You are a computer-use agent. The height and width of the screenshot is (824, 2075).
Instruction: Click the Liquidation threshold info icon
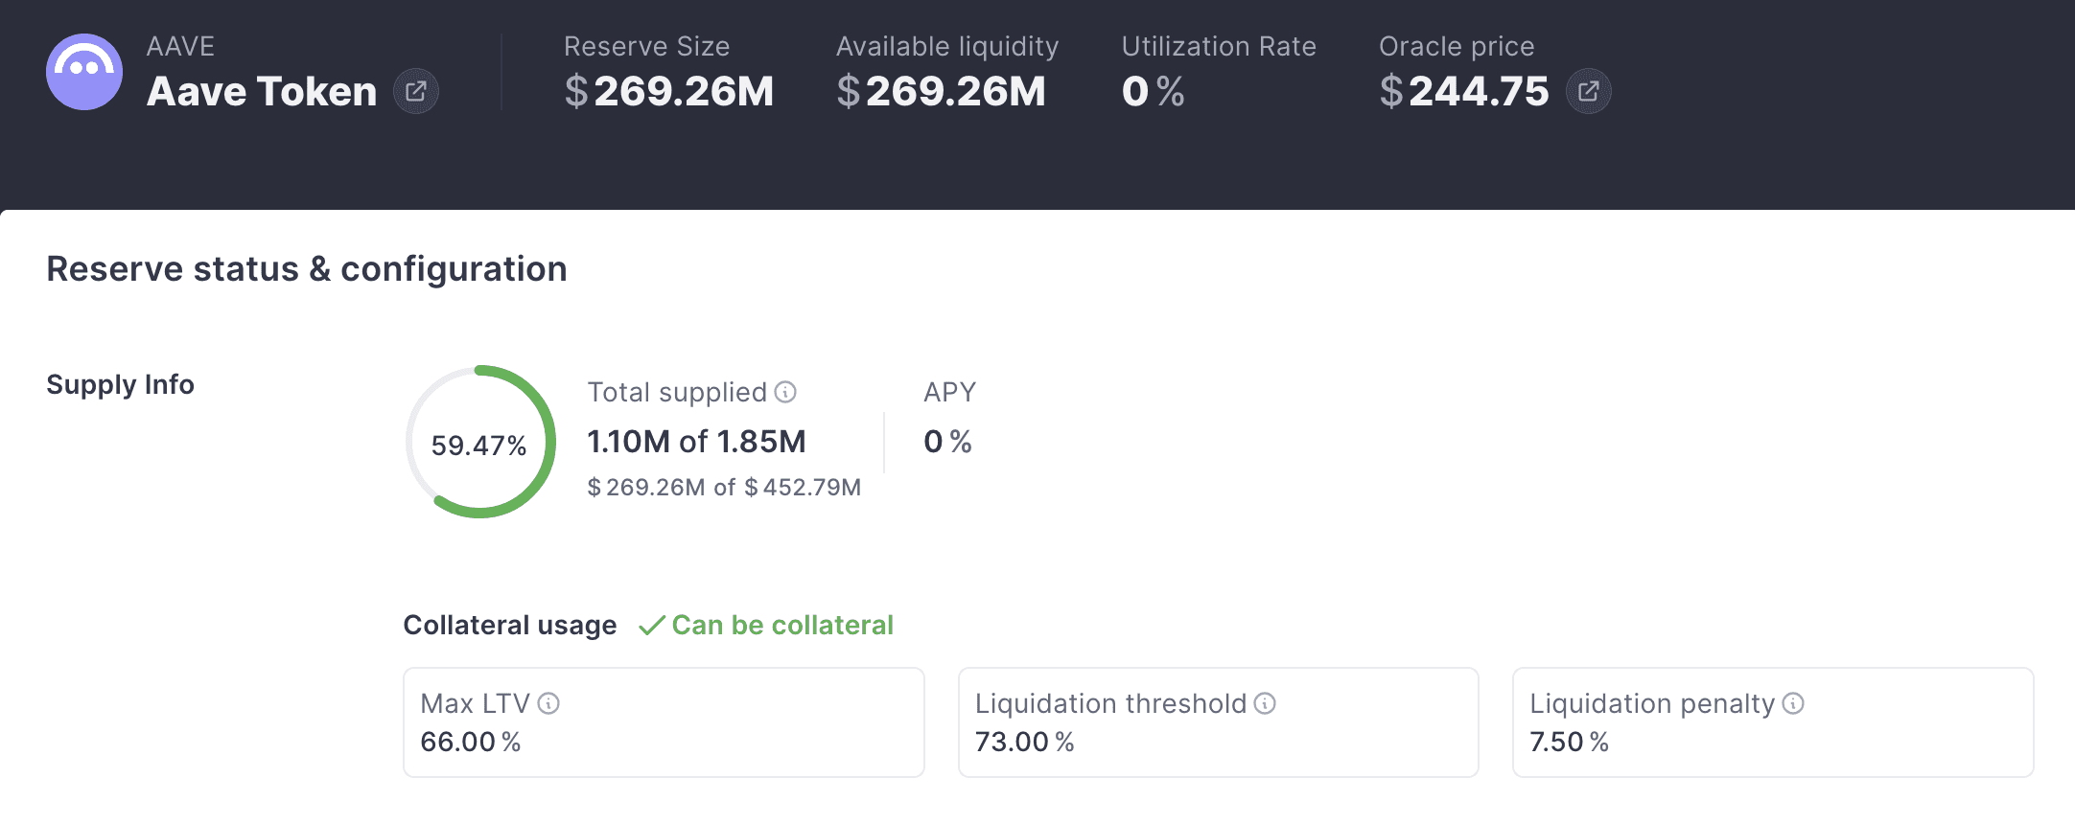click(x=1265, y=703)
